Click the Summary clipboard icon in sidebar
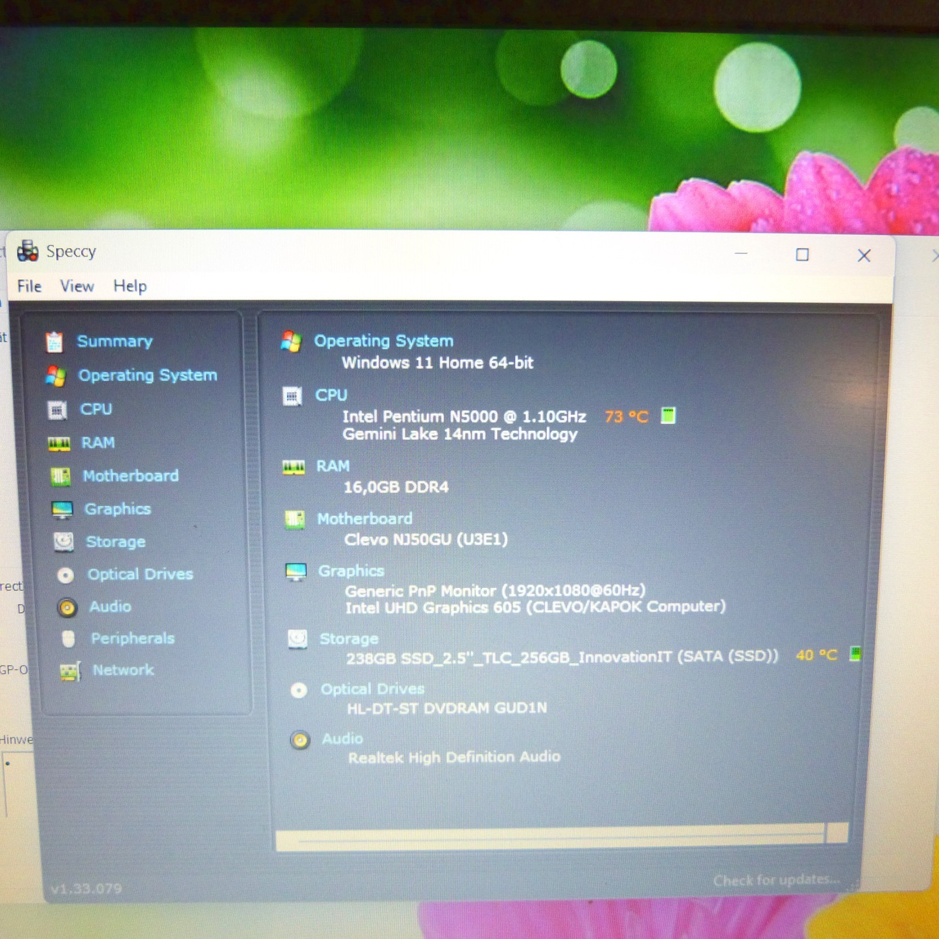939x939 pixels. [55, 342]
